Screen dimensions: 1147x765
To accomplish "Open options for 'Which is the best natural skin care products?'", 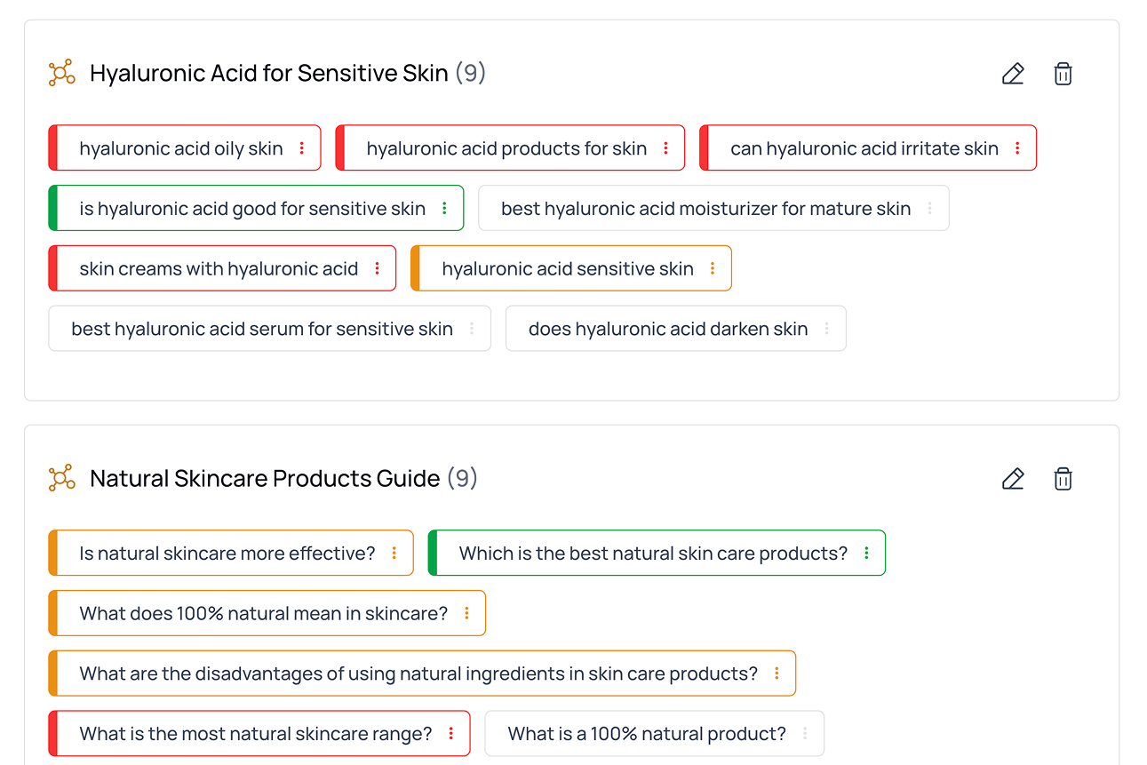I will [866, 554].
